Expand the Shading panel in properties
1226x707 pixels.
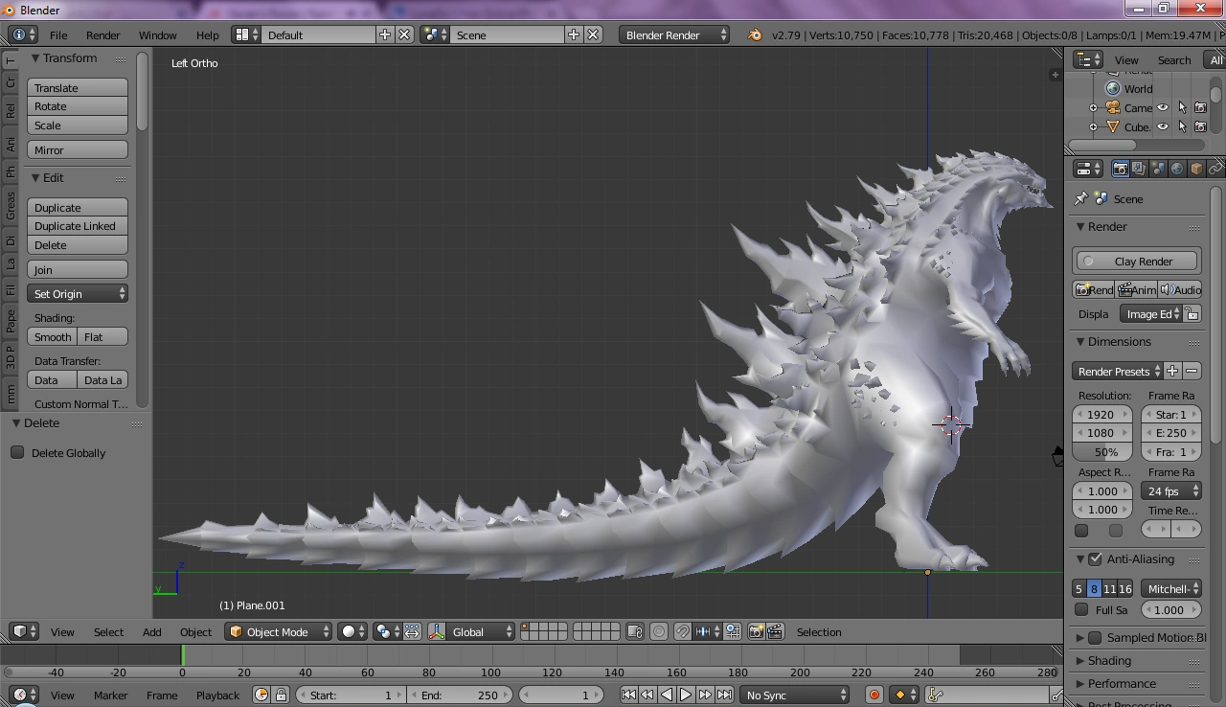point(1109,660)
